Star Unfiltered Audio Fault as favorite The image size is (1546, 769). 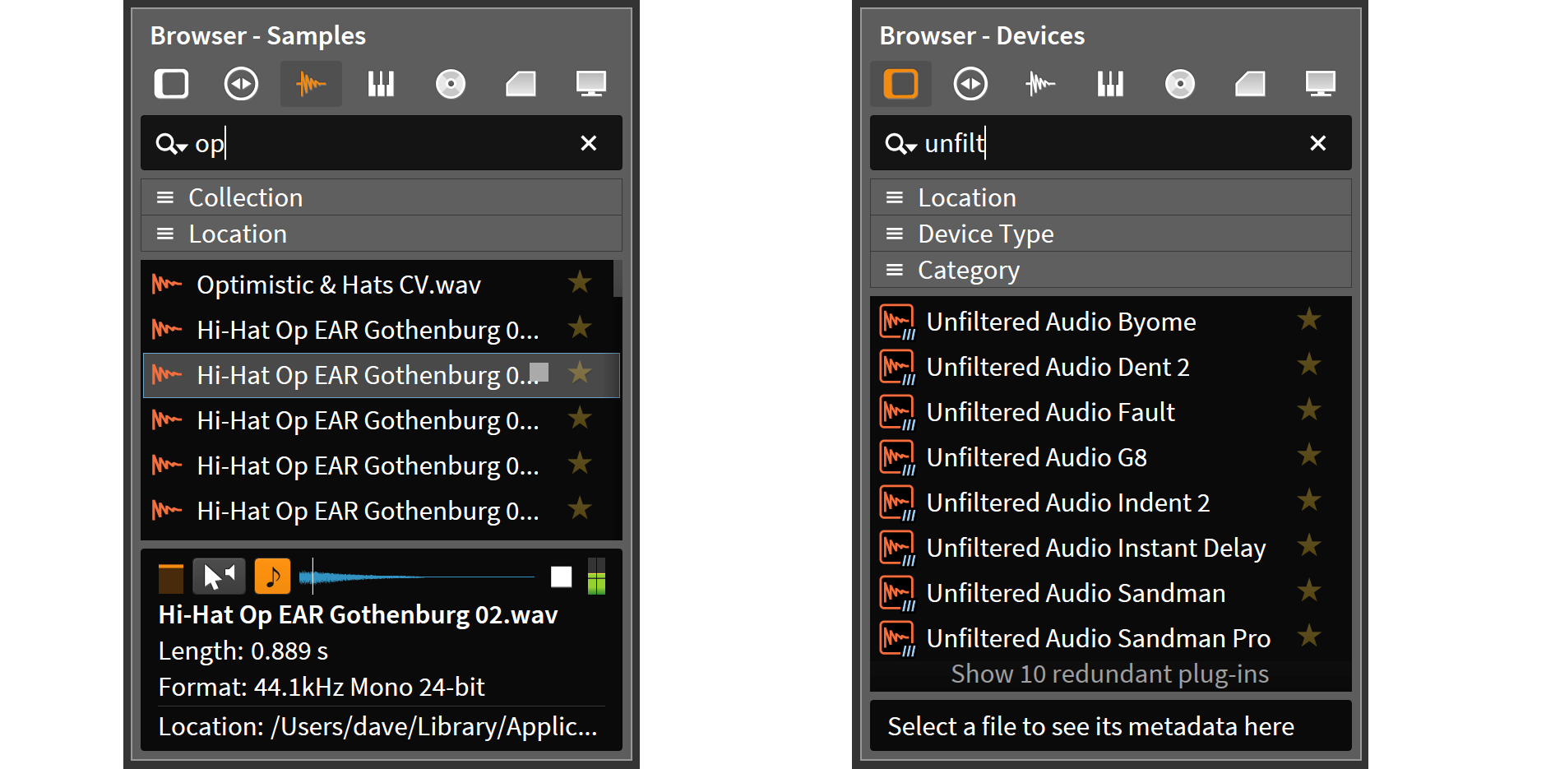click(1309, 410)
